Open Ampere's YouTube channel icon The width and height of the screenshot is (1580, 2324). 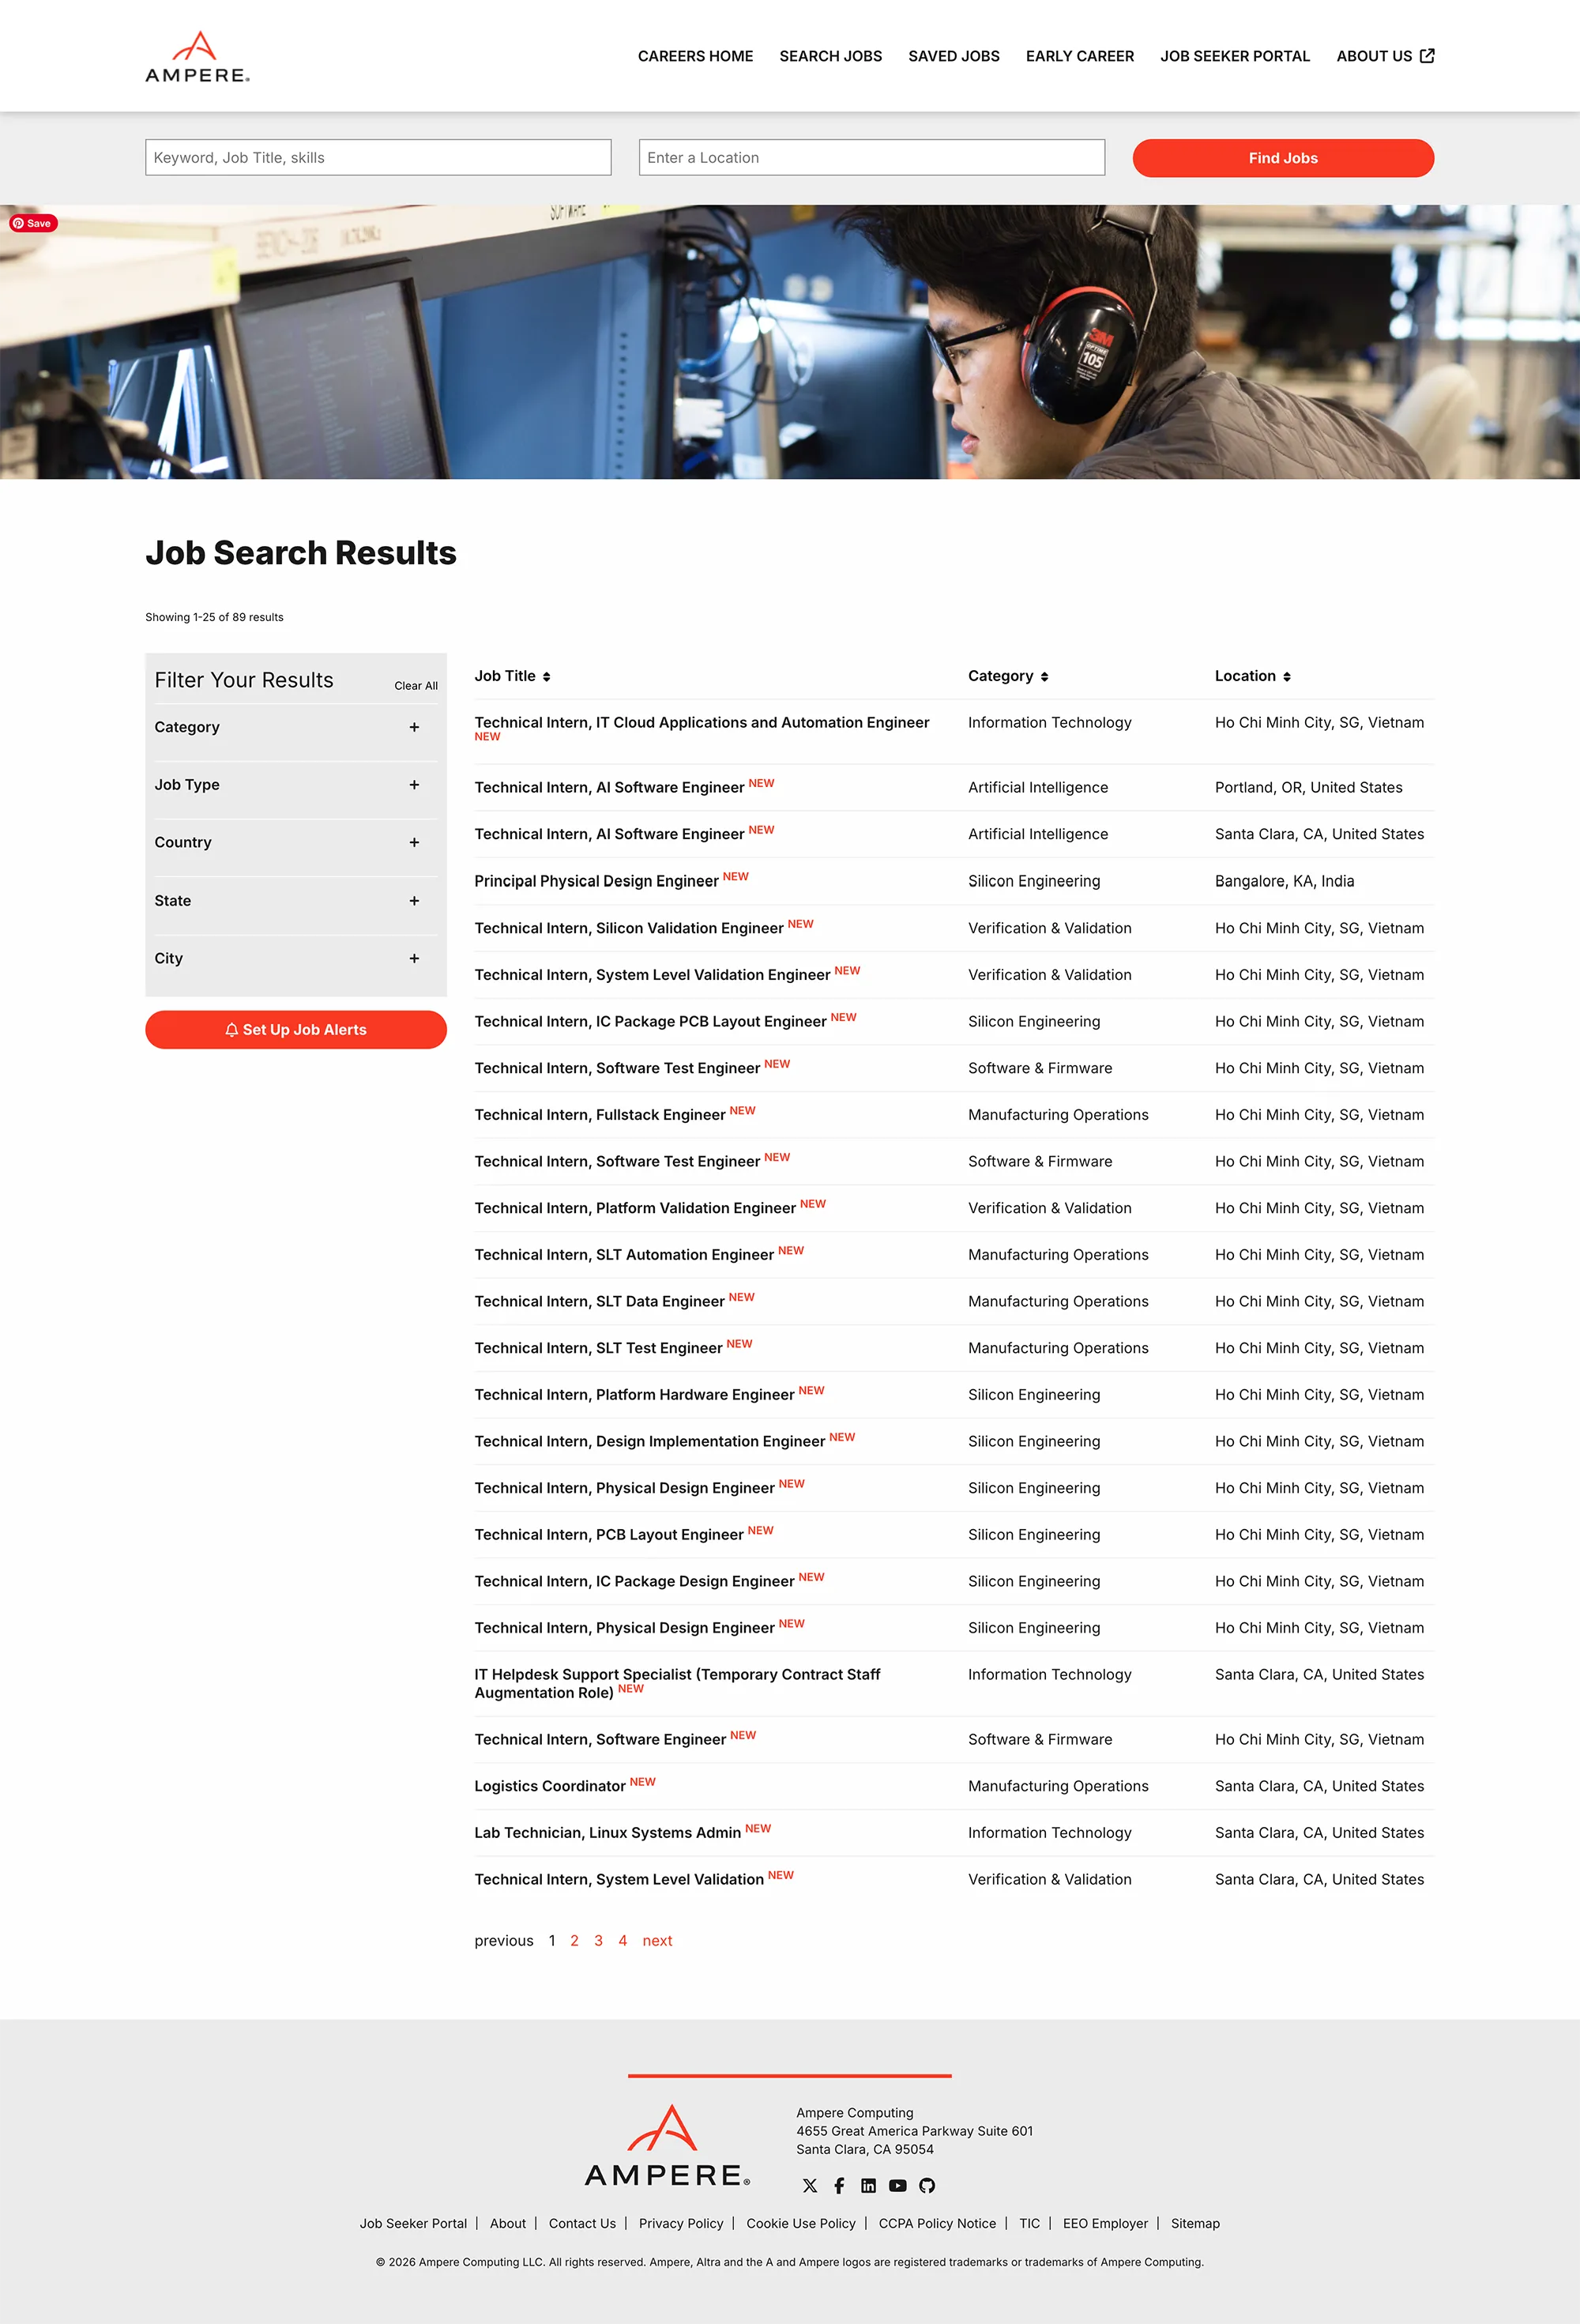(898, 2186)
